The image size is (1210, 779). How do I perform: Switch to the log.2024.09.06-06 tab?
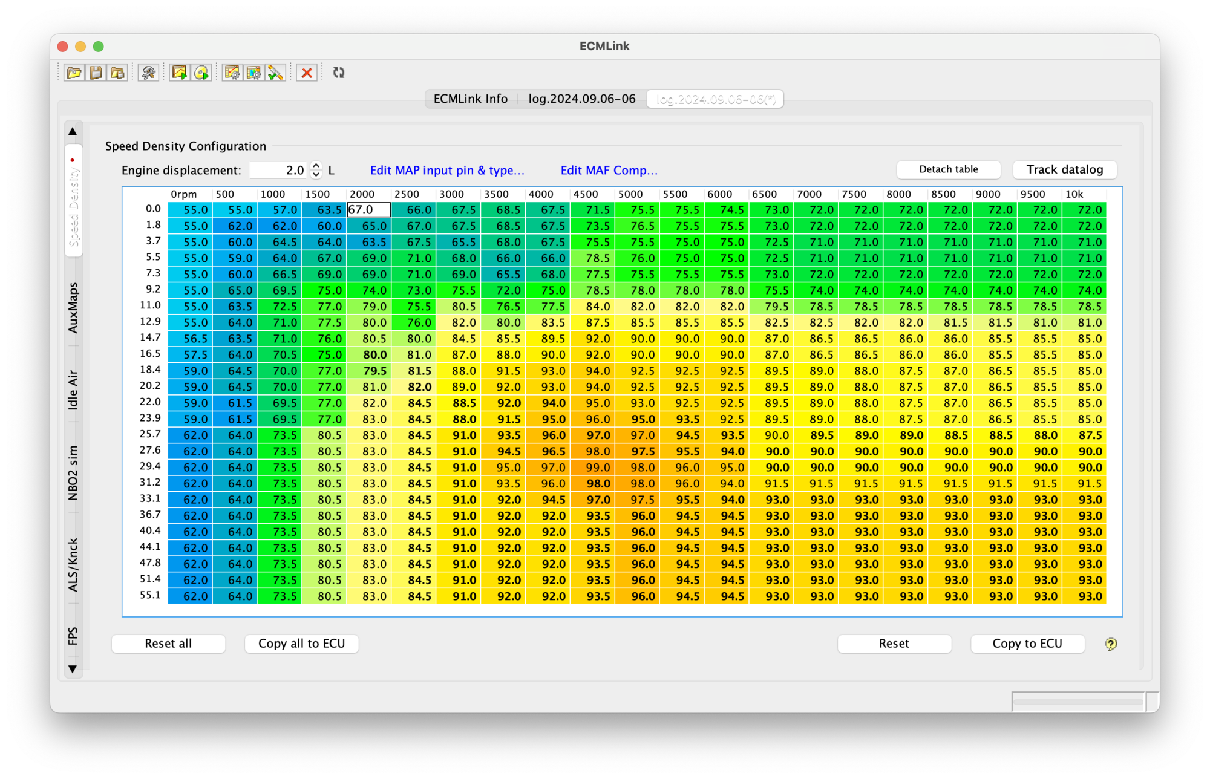pyautogui.click(x=581, y=99)
